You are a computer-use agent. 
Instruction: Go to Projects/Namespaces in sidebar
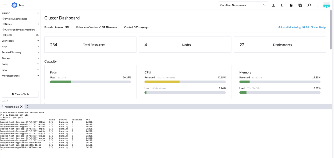click(x=16, y=19)
